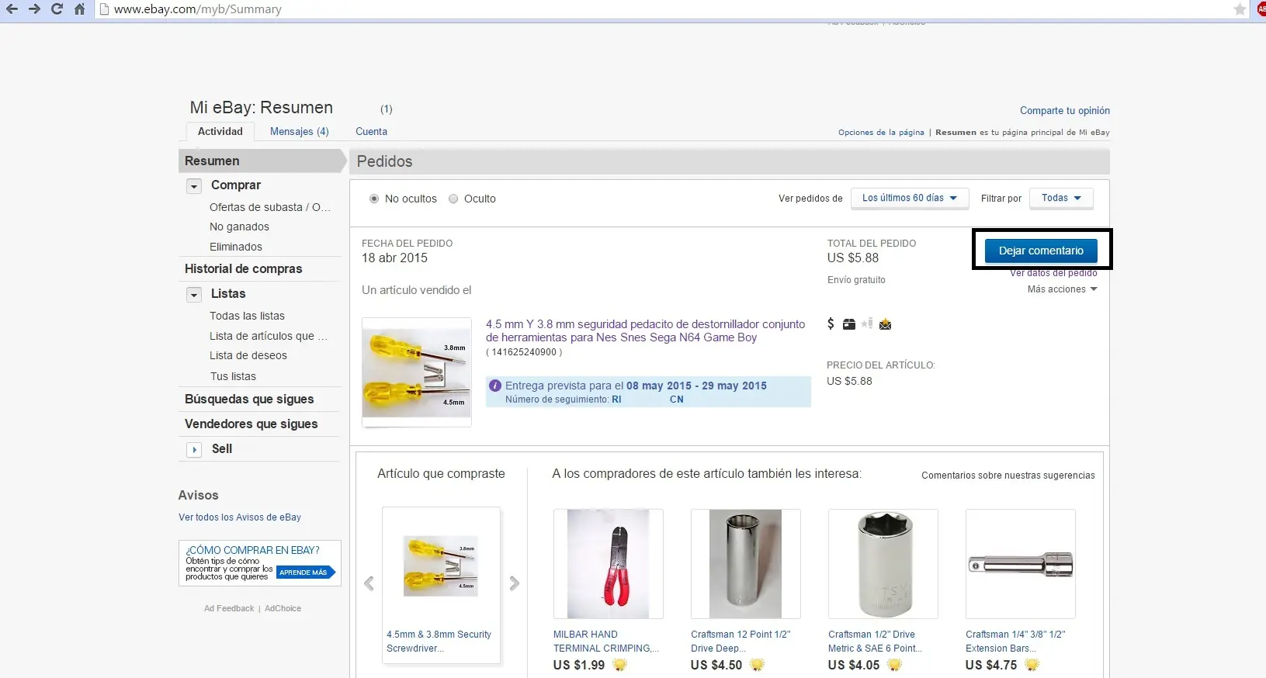Click the order's screwdriver product thumbnail
This screenshot has width=1266, height=678.
(417, 372)
